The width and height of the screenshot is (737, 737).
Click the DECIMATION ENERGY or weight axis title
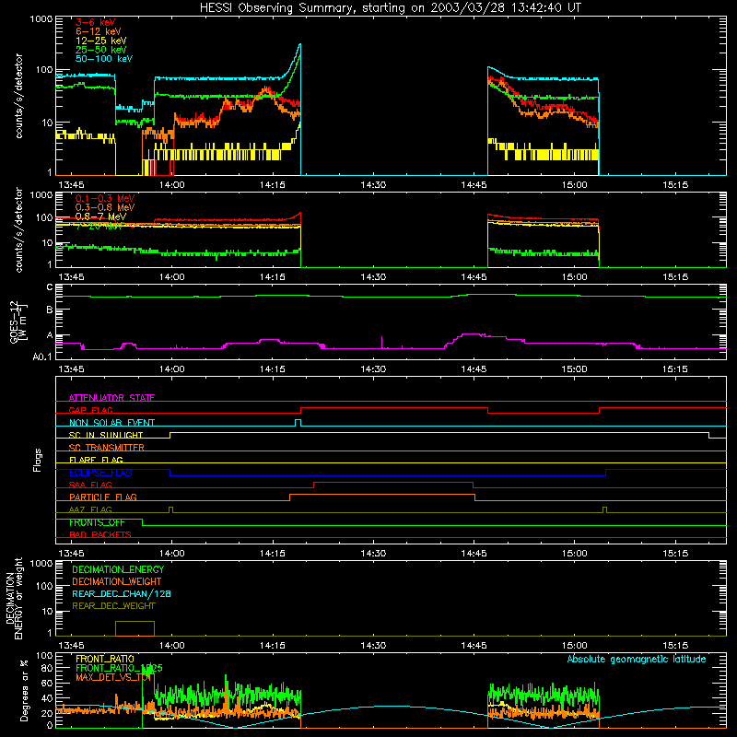(14, 598)
